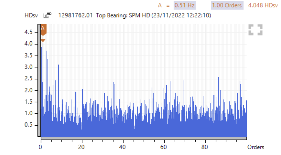Image resolution: width=281 pixels, height=155 pixels.
Task: Click the cursor A label in readout
Action: click(160, 5)
